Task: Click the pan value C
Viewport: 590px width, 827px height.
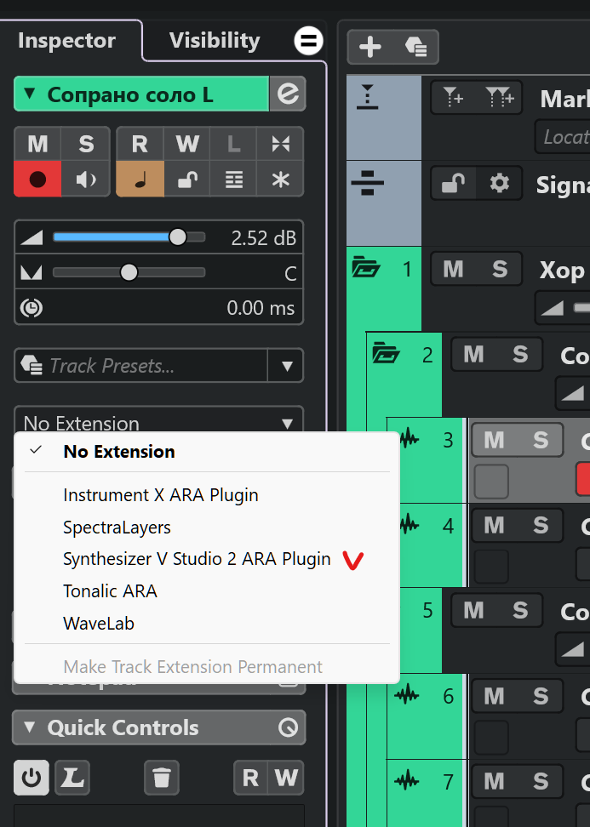Action: click(x=290, y=273)
